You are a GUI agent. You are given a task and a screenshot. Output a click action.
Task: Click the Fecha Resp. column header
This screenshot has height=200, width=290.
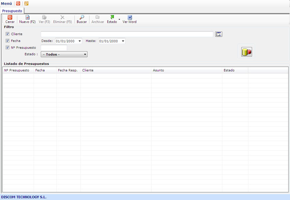(68, 70)
